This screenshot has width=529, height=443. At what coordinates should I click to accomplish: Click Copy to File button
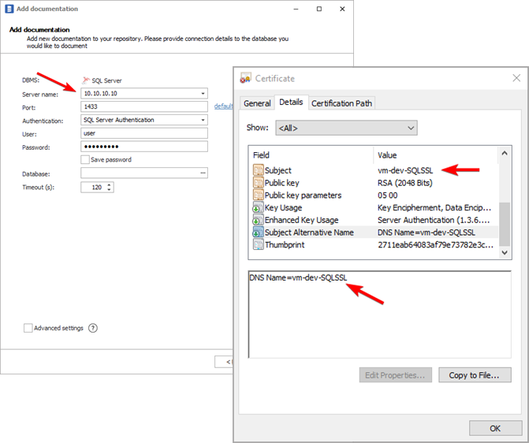[475, 375]
